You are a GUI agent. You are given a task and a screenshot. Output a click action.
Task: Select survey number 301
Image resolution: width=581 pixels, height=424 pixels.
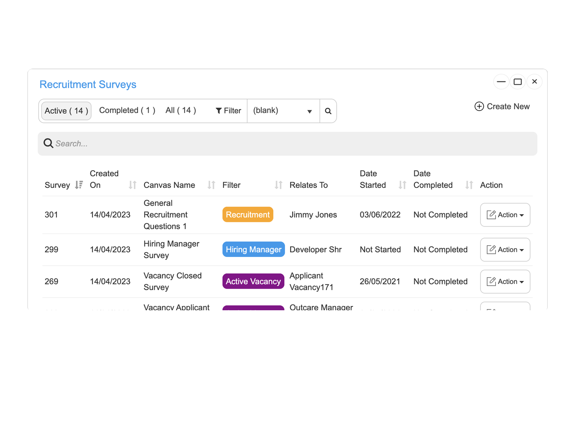(51, 215)
